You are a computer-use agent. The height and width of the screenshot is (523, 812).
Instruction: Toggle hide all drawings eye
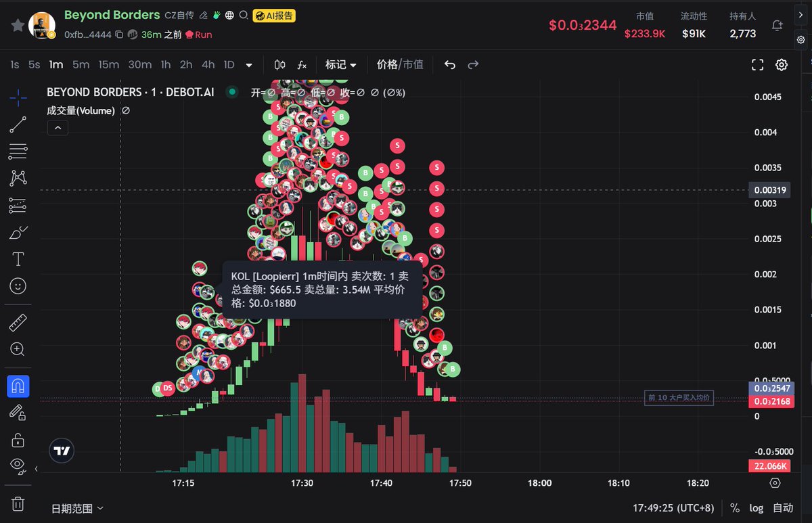(x=18, y=466)
